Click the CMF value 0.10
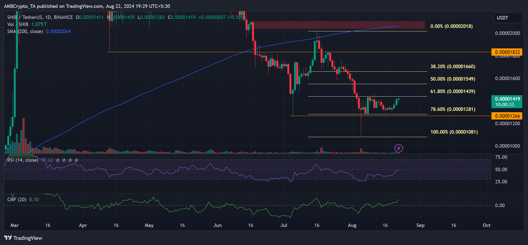The width and height of the screenshot is (528, 245). coord(34,200)
